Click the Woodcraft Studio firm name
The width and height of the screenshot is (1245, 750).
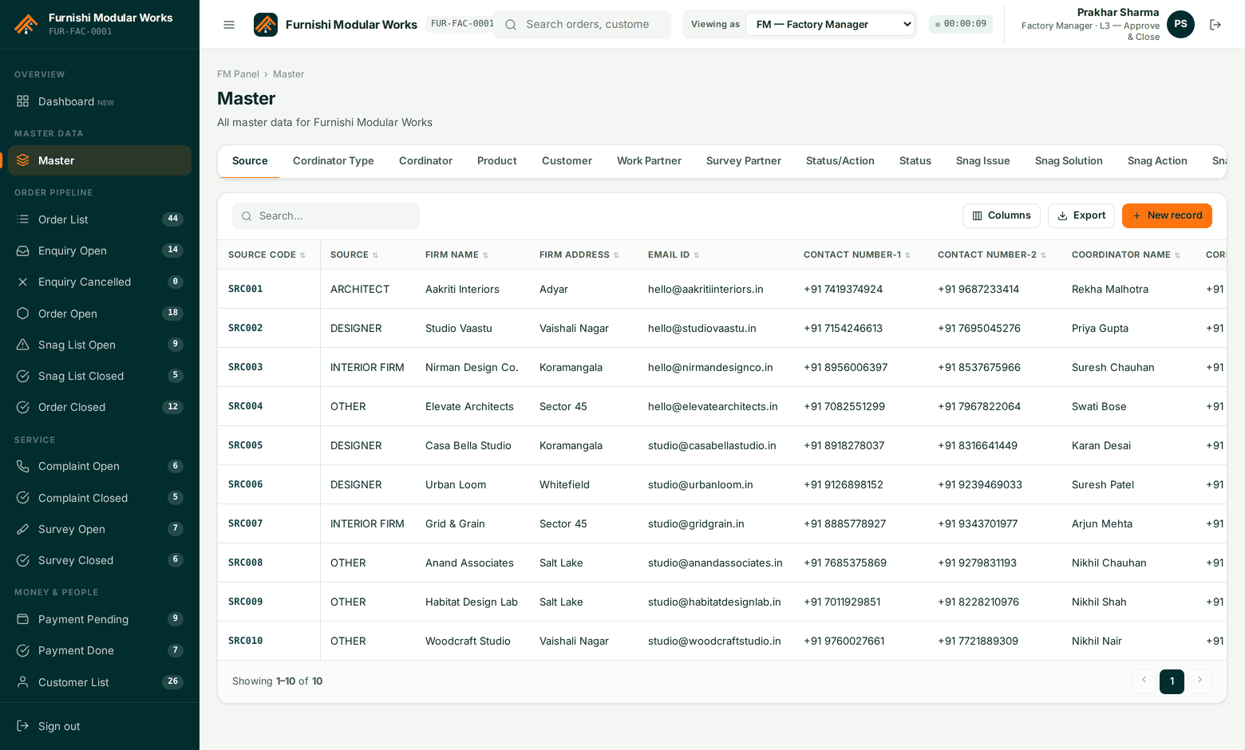(468, 641)
